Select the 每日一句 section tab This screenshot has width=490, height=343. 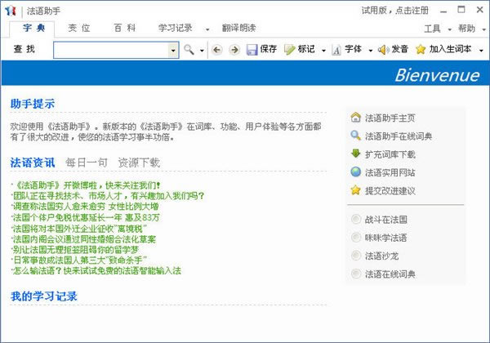(x=87, y=163)
